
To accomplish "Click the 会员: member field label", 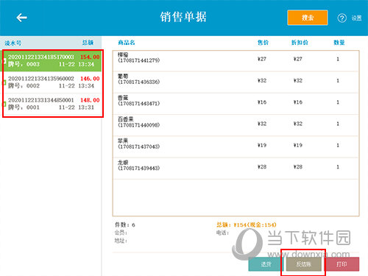I will [x=121, y=233].
